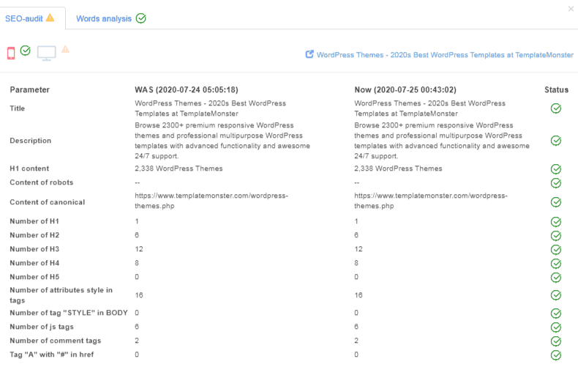Screen dimensions: 578x367
Task: Click the status check for Content of robots
Action: point(556,183)
